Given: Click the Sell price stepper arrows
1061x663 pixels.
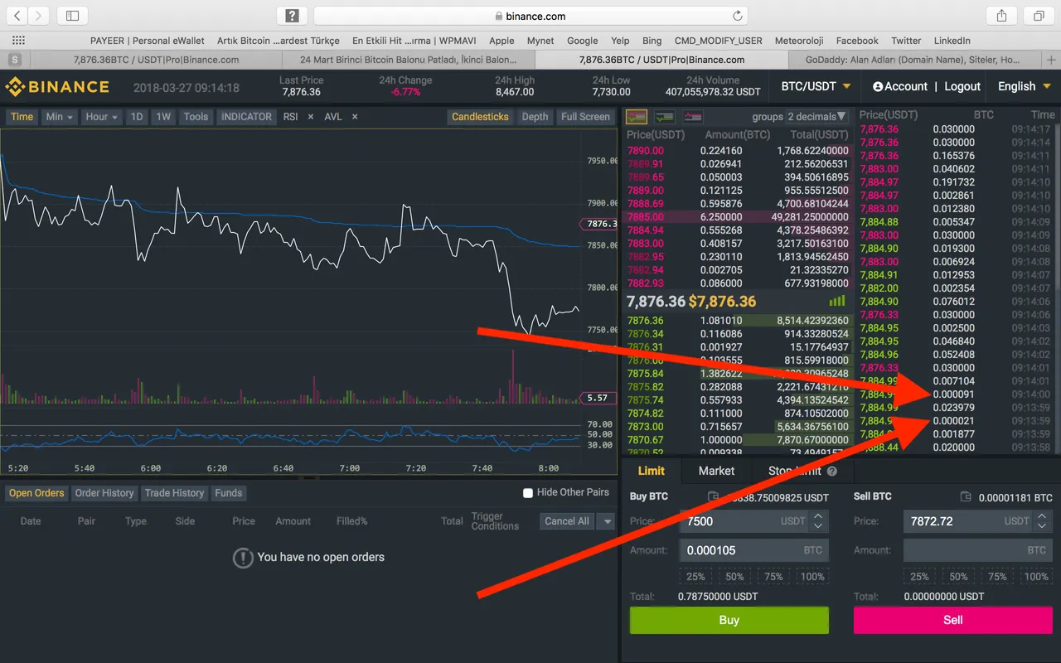Looking at the screenshot, I should (1042, 521).
